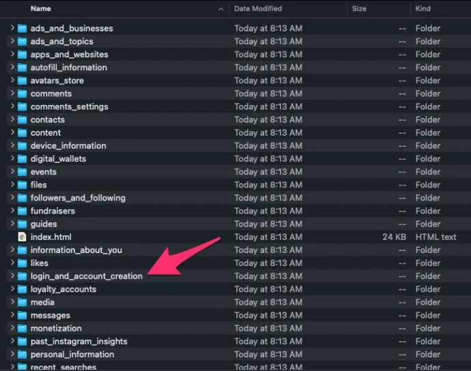The height and width of the screenshot is (371, 471).
Task: Click the files folder icon
Action: tap(23, 185)
